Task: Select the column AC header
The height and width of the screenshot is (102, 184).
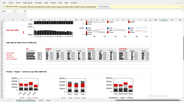Action: (x=163, y=20)
